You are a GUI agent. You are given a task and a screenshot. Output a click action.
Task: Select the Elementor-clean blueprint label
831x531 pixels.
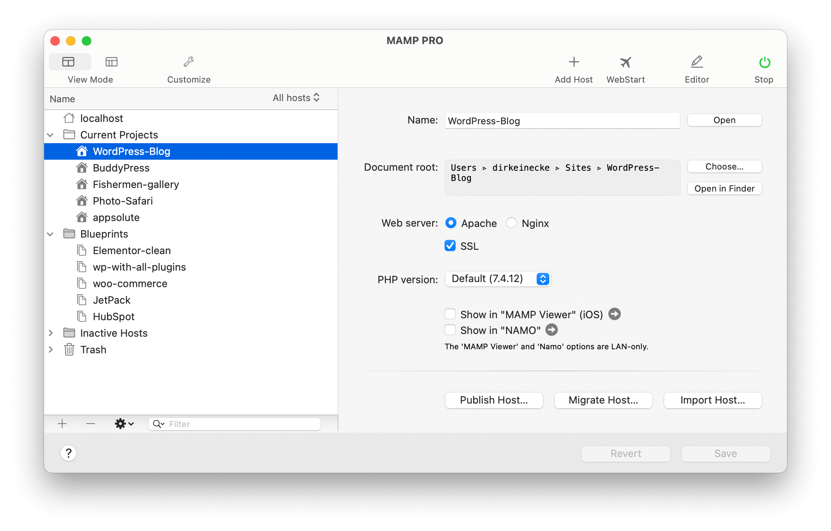coord(132,251)
